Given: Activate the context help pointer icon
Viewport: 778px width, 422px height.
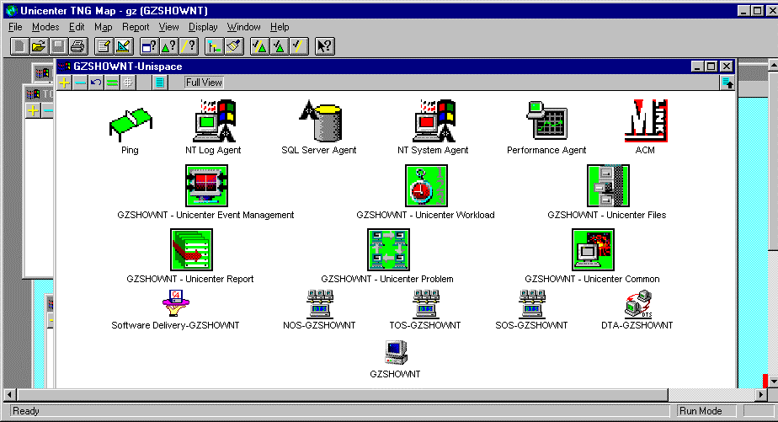Looking at the screenshot, I should coord(324,46).
